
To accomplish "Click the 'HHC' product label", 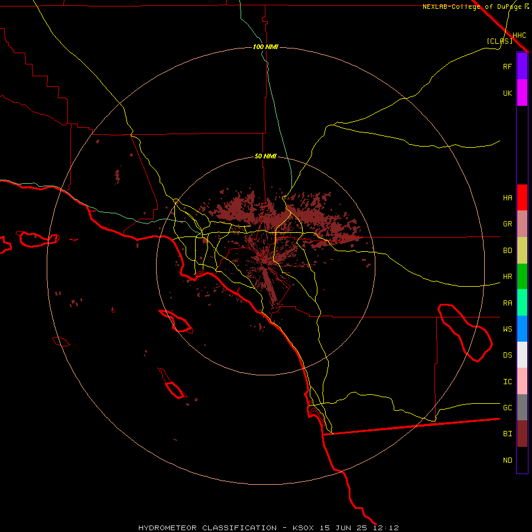I will click(x=519, y=35).
